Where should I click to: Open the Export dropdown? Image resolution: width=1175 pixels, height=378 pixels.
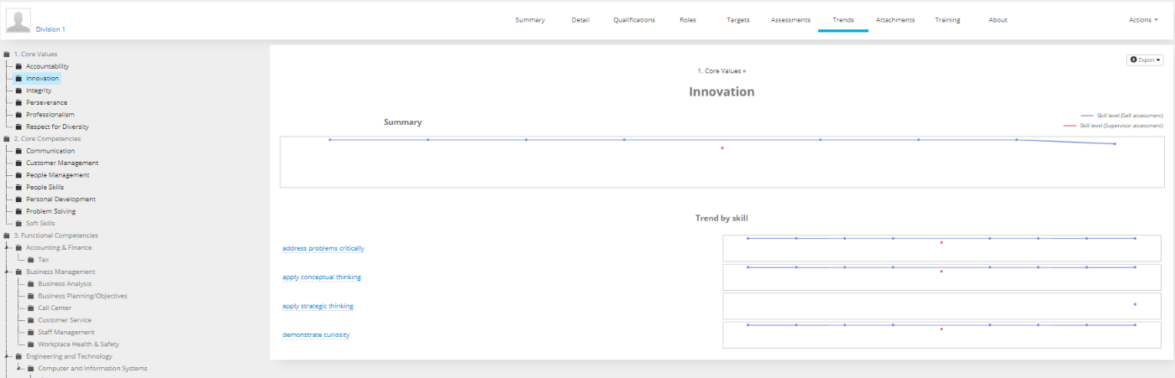point(1146,60)
